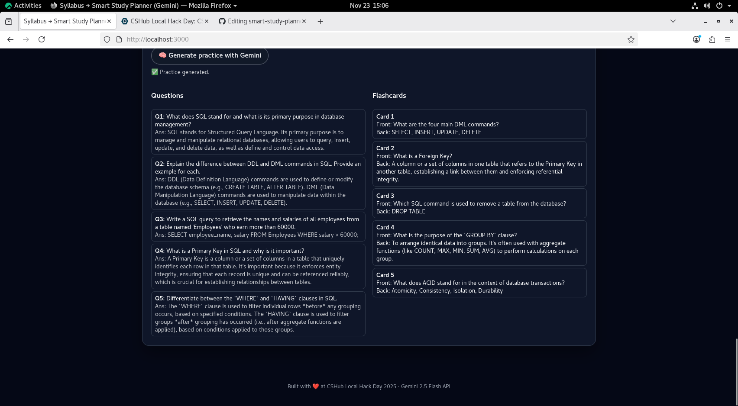Click the Practice generated status message

point(180,72)
